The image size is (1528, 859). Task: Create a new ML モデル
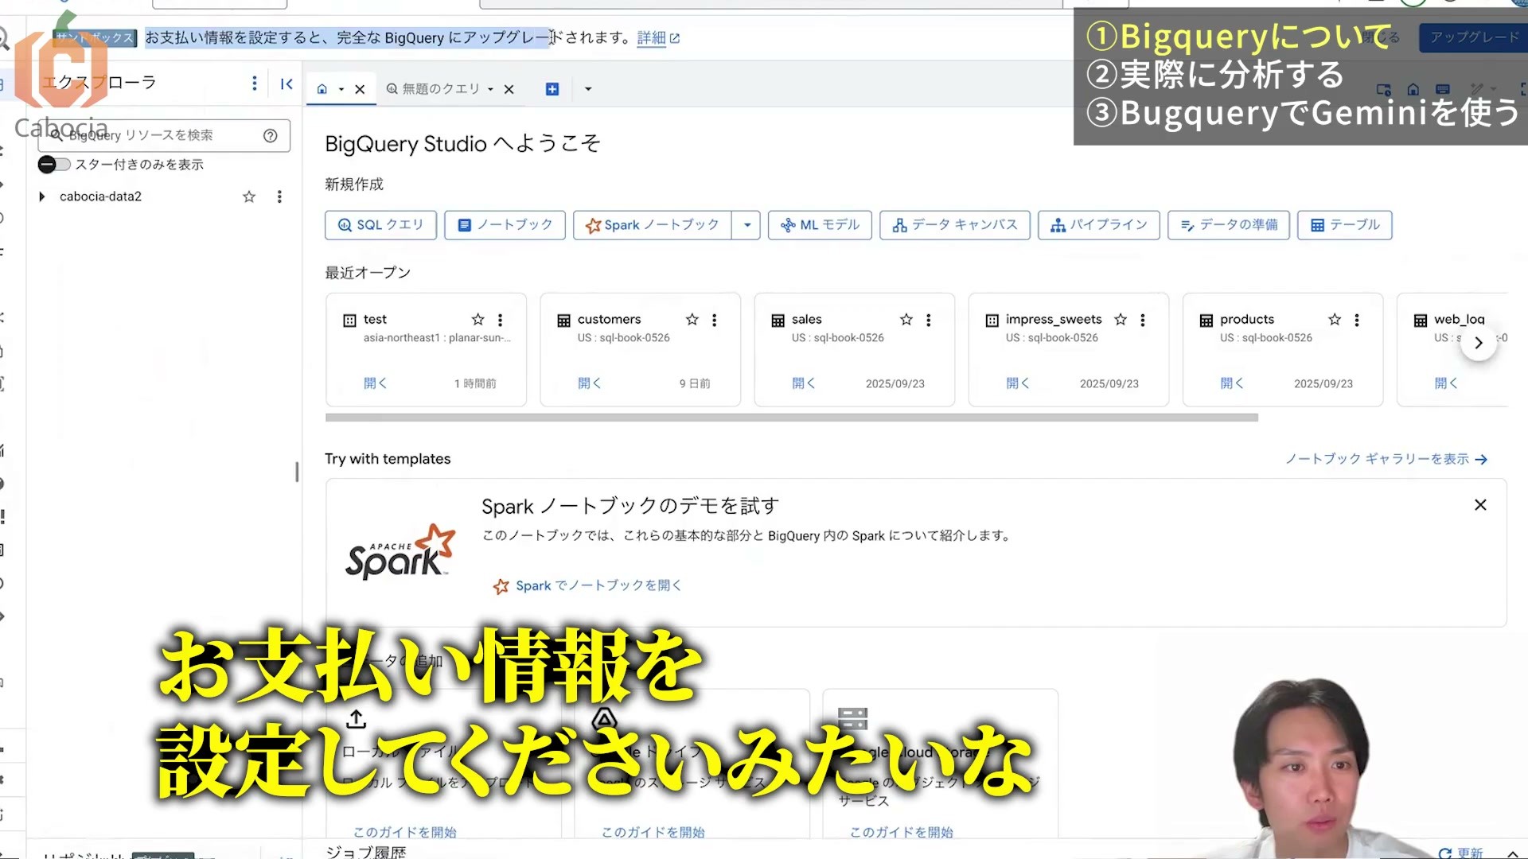820,225
